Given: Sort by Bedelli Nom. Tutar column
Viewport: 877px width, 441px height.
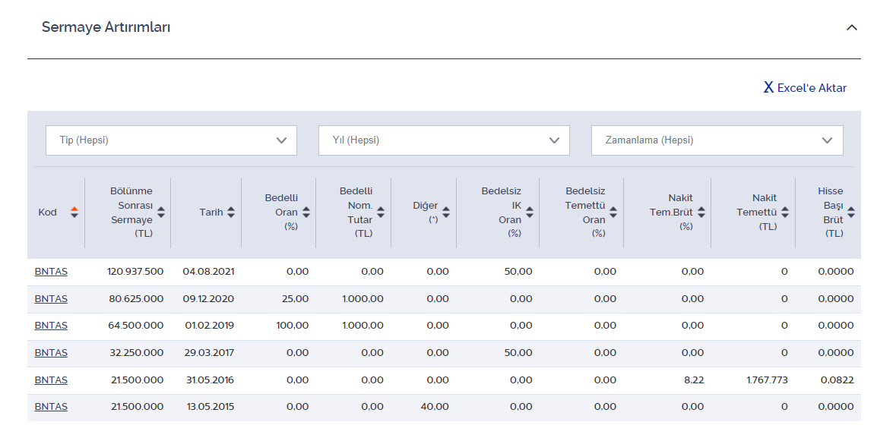Looking at the screenshot, I should click(381, 213).
